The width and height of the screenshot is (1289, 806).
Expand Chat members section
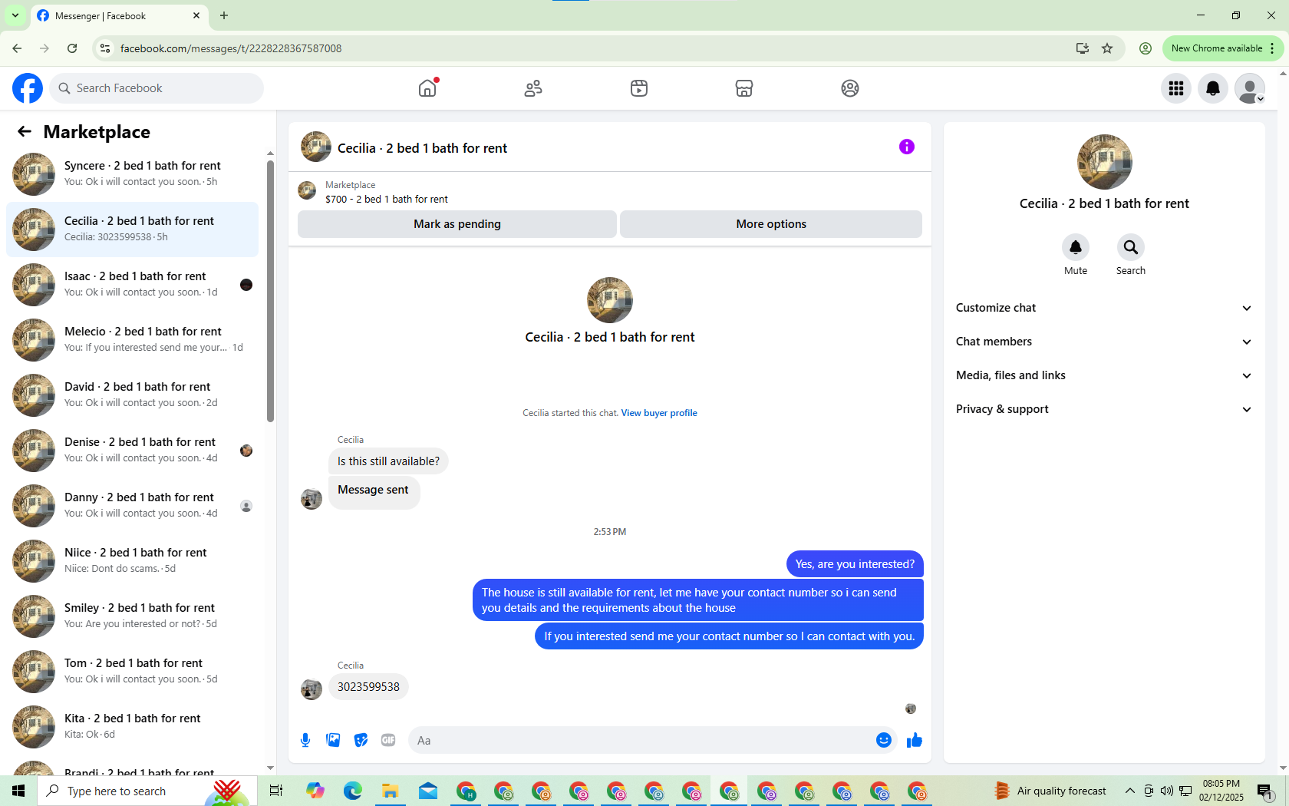coord(1104,342)
